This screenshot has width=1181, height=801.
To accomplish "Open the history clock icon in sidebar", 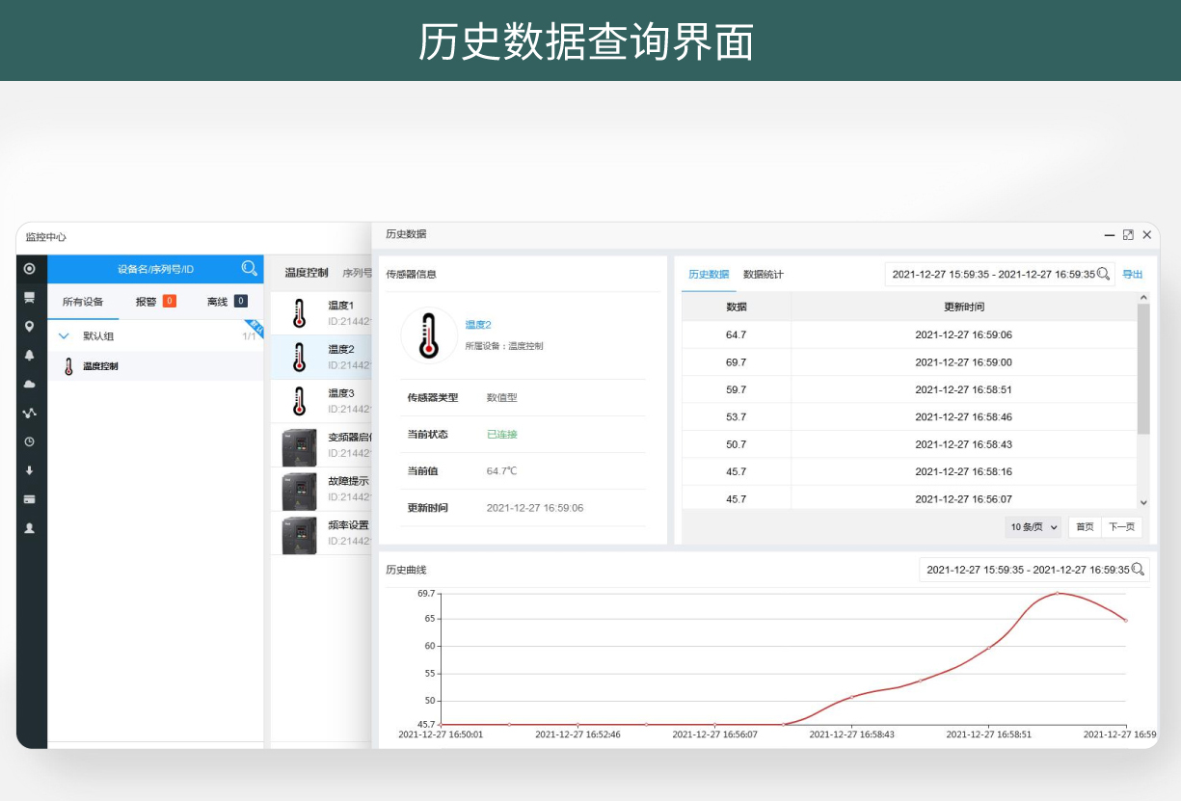I will tap(30, 441).
